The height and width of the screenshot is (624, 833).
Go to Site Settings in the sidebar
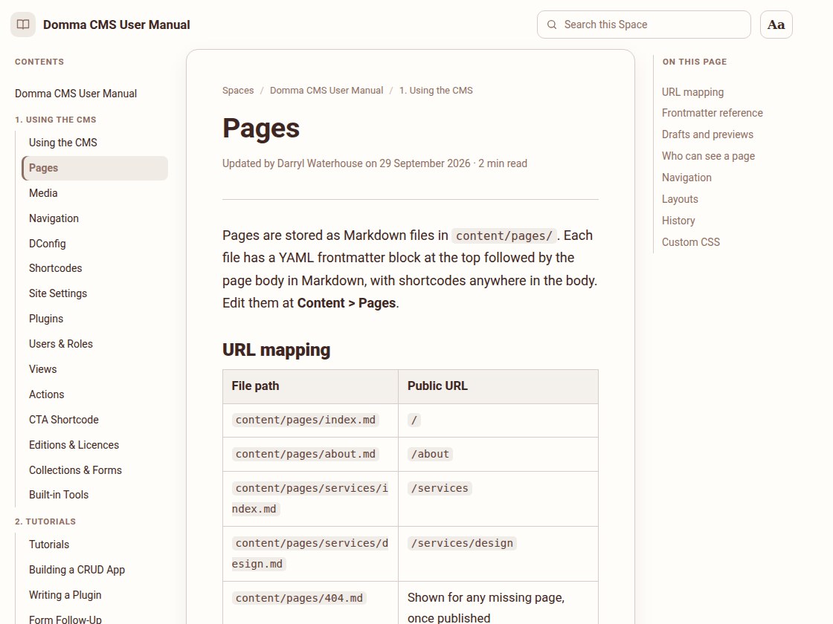tap(58, 293)
